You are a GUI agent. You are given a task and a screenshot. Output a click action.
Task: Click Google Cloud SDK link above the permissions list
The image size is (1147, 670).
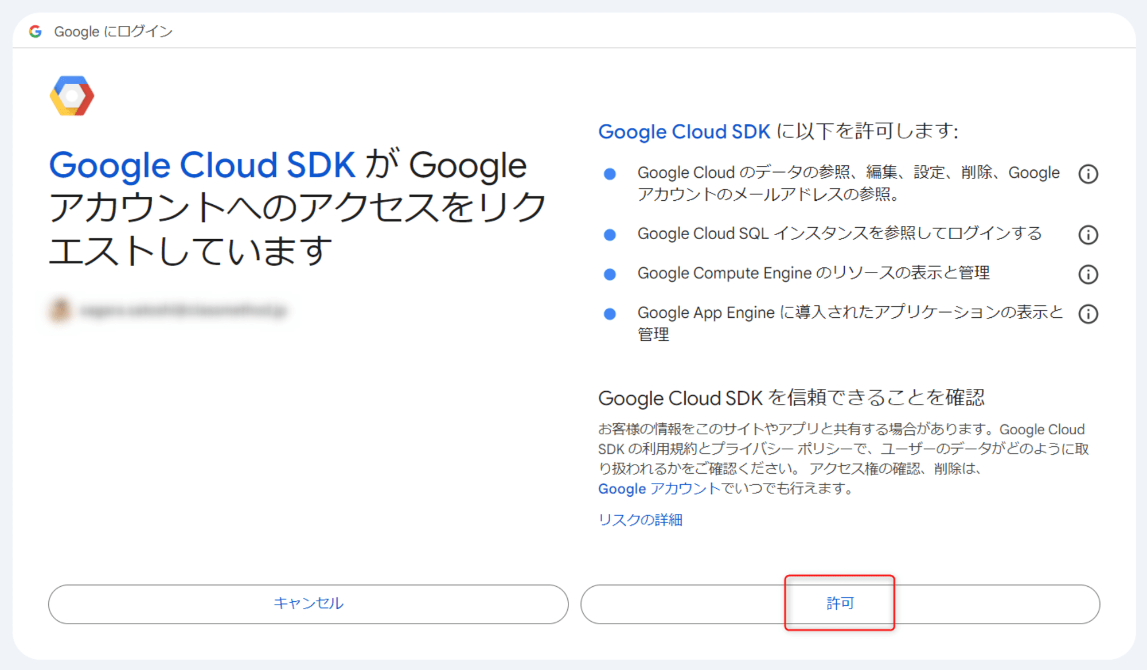684,131
